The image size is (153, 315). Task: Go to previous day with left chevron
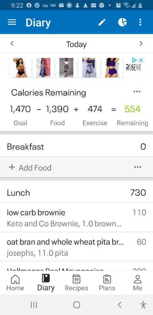[12, 43]
